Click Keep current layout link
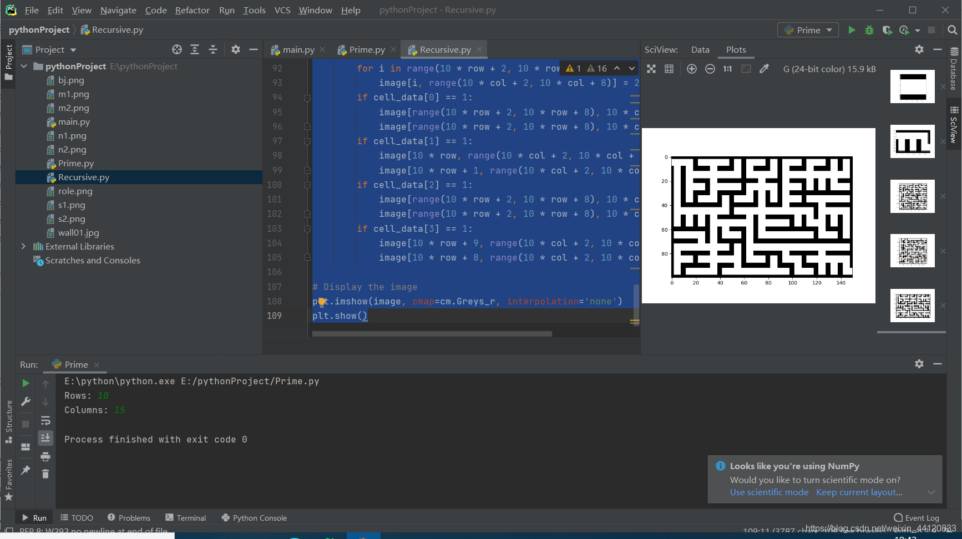 pyautogui.click(x=859, y=492)
